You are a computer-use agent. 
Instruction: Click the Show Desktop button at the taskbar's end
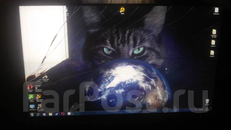click(211, 109)
